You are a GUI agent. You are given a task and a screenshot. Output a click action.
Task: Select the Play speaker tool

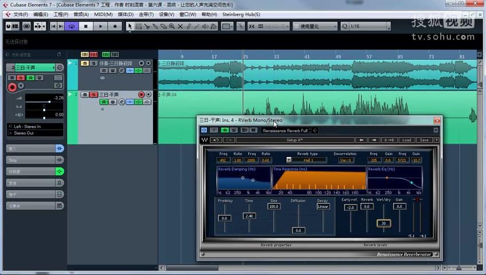pyautogui.click(x=205, y=26)
